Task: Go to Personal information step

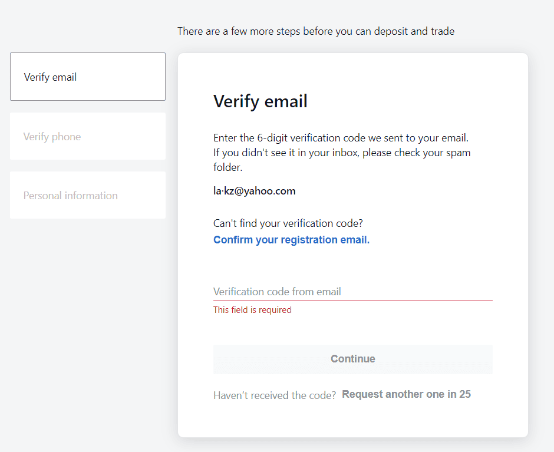Action: pos(88,195)
